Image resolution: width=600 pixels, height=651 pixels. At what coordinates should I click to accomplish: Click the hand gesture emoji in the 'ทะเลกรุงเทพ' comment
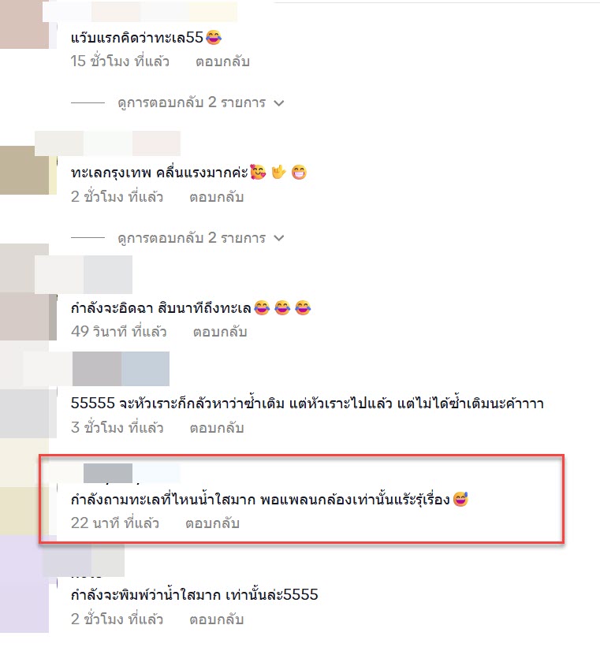tap(278, 172)
